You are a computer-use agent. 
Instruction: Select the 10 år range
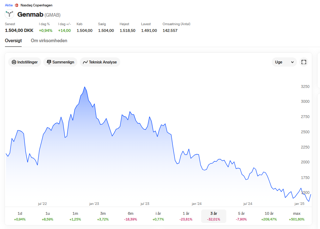(x=269, y=216)
